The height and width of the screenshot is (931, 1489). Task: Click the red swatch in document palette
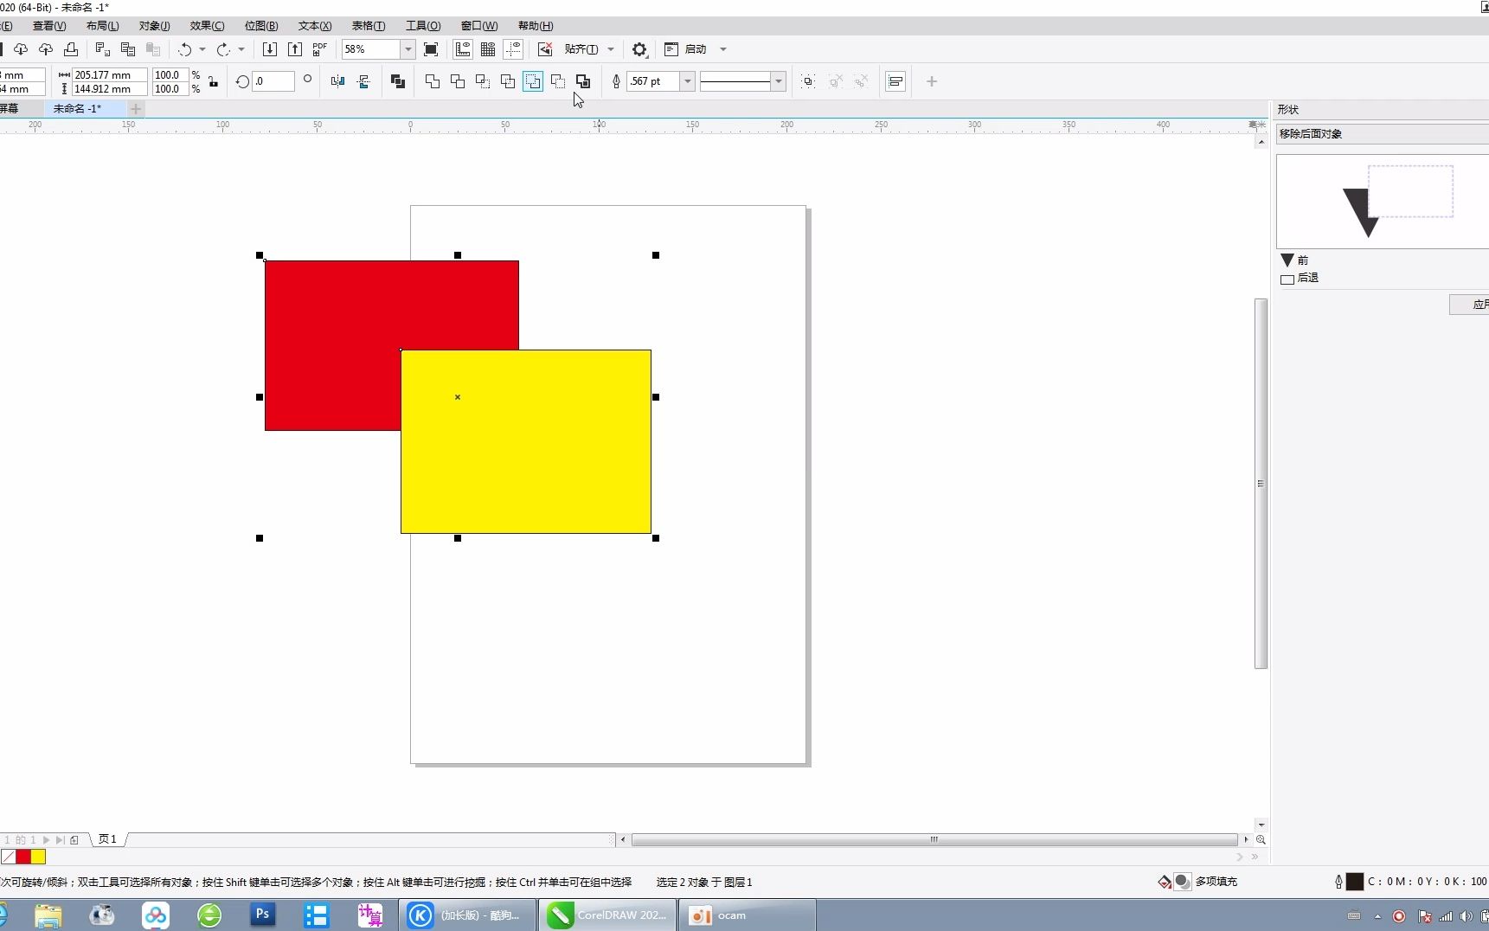click(x=23, y=857)
